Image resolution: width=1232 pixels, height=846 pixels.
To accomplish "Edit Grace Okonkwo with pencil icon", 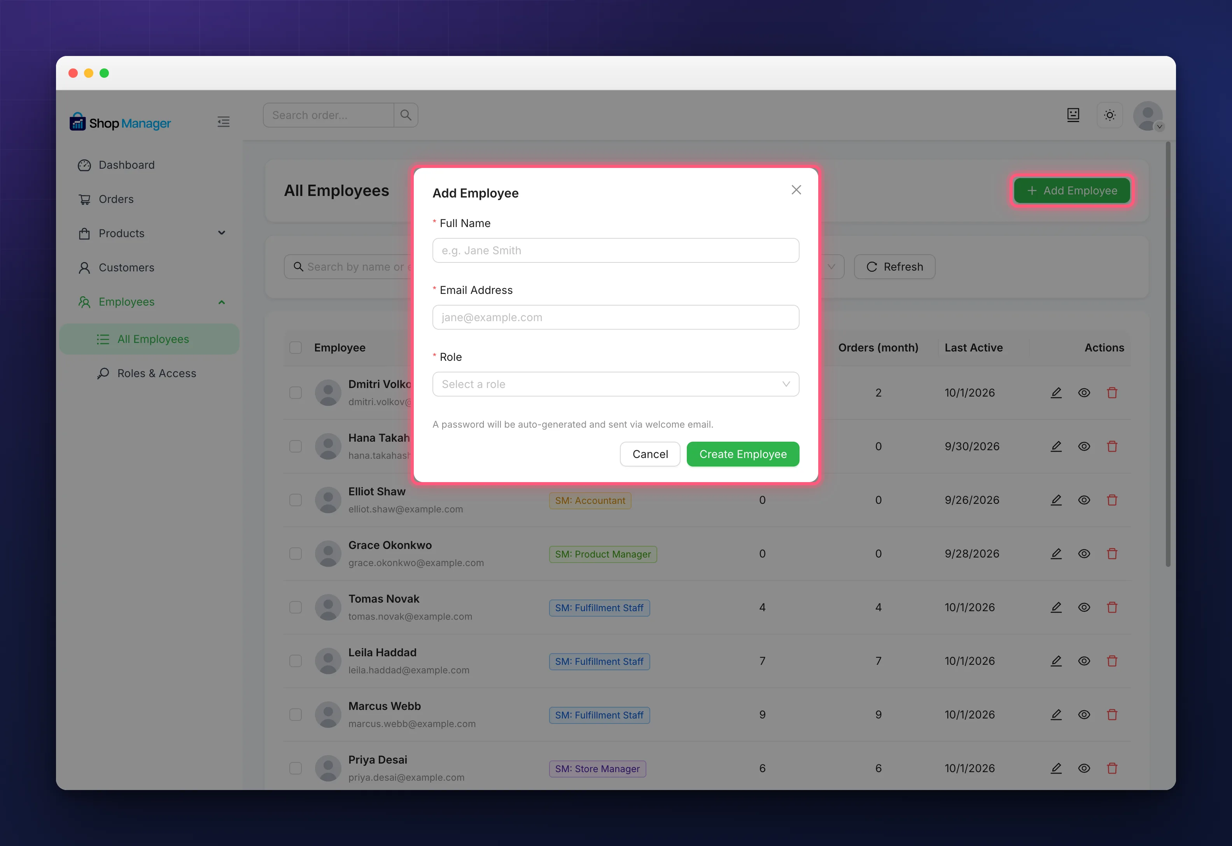I will coord(1056,553).
